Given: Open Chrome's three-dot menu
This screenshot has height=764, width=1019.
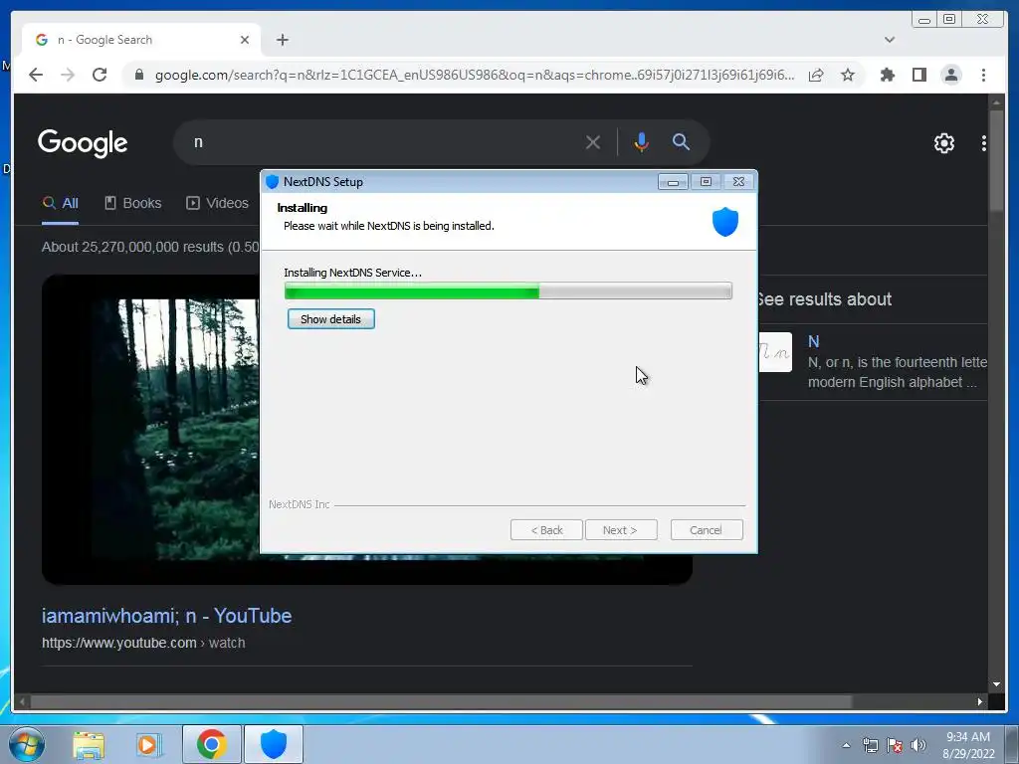Looking at the screenshot, I should coord(983,75).
